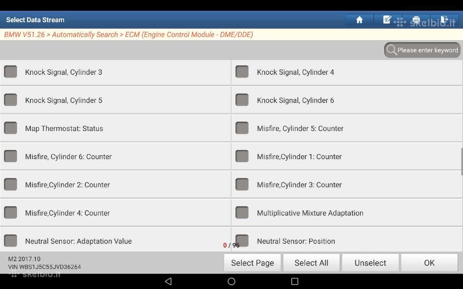The height and width of the screenshot is (289, 463).
Task: Tap the Unselect button
Action: [x=370, y=263]
